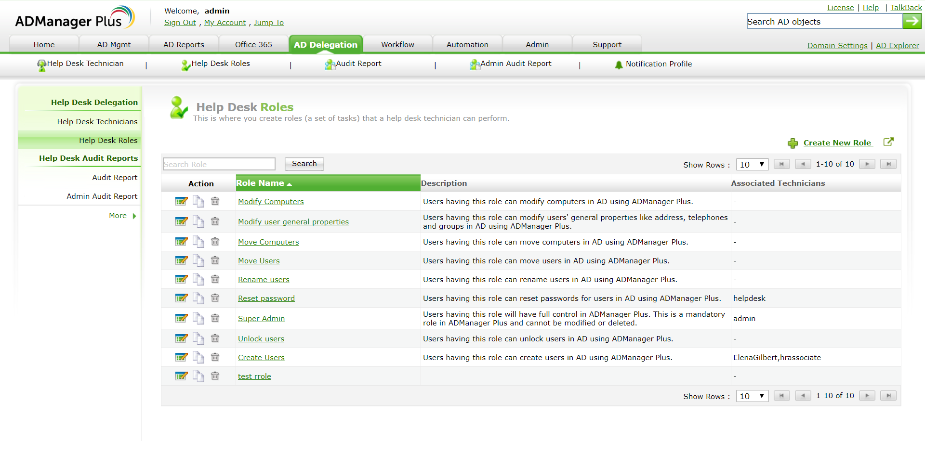Go to next page in top pagination
The height and width of the screenshot is (467, 925).
click(x=867, y=164)
